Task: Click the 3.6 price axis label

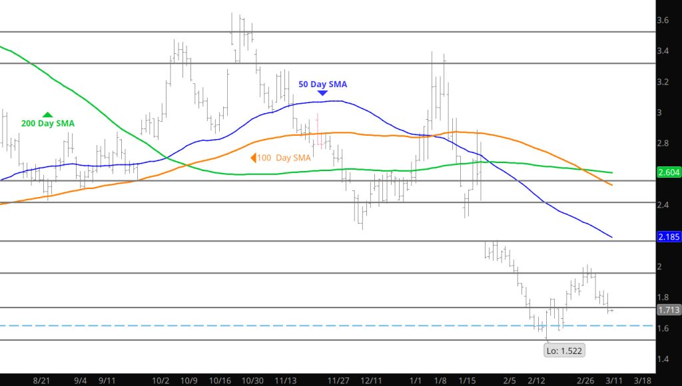Action: [x=663, y=21]
